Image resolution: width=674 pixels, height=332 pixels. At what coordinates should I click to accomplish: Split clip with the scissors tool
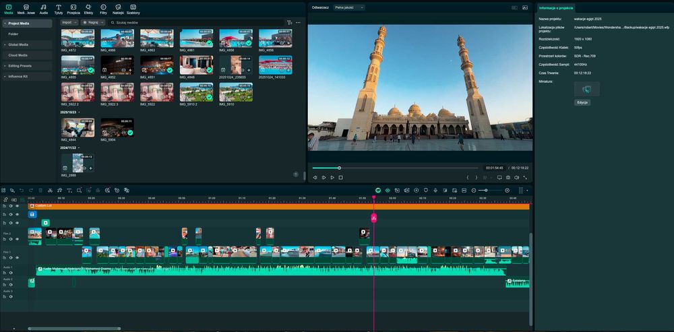coord(50,191)
